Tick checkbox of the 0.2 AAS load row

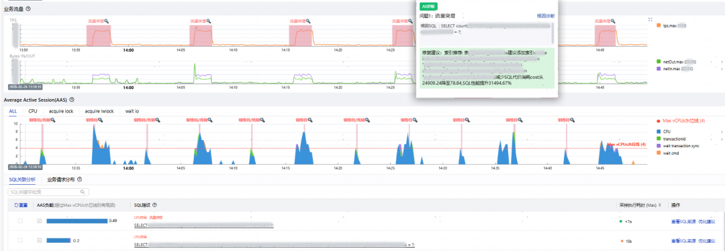pos(20,240)
